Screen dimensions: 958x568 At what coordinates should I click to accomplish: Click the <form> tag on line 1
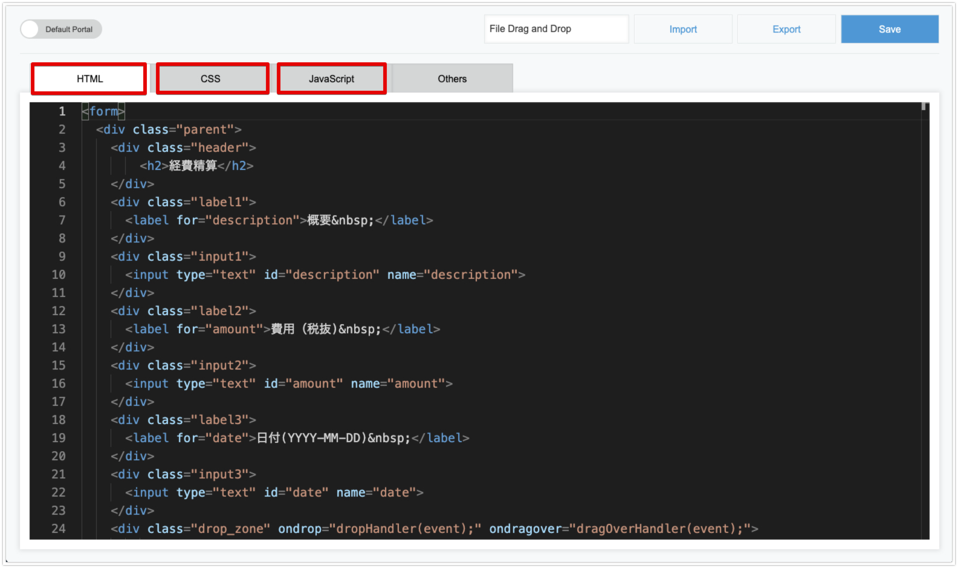(x=103, y=111)
